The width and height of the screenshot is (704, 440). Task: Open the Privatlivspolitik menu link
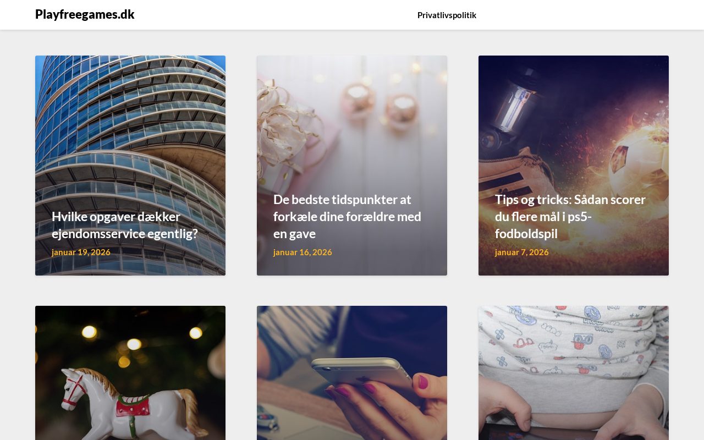coord(447,15)
